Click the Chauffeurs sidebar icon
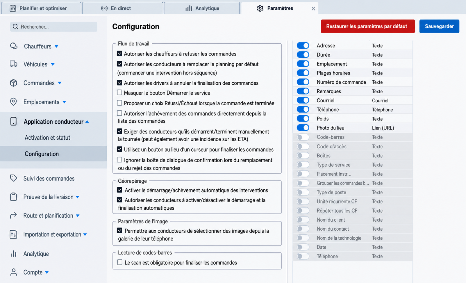The width and height of the screenshot is (466, 283). (14, 46)
